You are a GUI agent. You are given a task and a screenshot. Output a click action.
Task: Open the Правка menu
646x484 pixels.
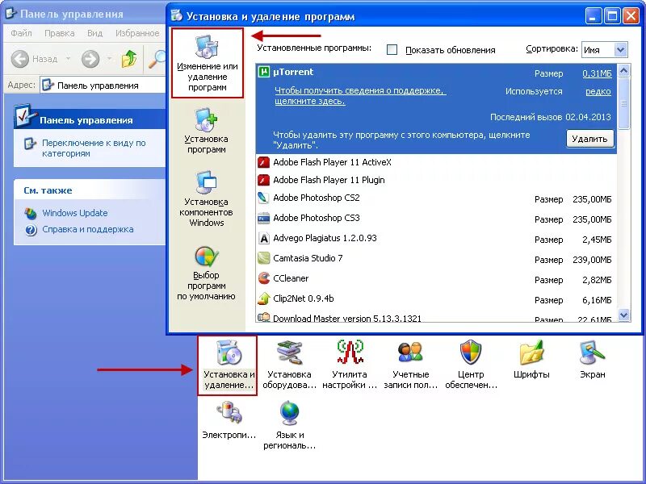coord(59,33)
